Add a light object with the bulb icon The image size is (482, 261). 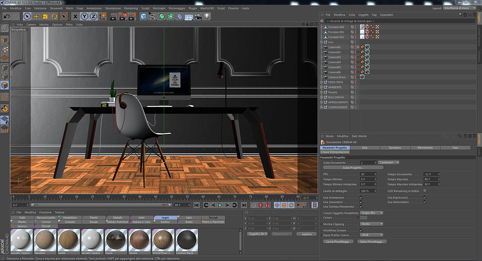(207, 16)
